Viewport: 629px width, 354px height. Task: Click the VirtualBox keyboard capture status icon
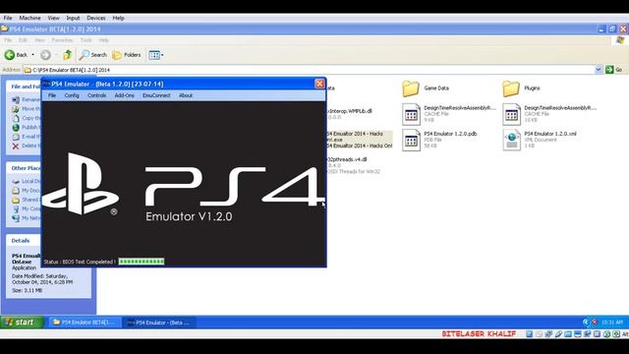click(x=616, y=334)
